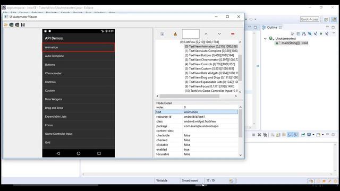This screenshot has width=340, height=191.
Task: Select Controls entry in the device screenshot
Action: click(x=79, y=82)
